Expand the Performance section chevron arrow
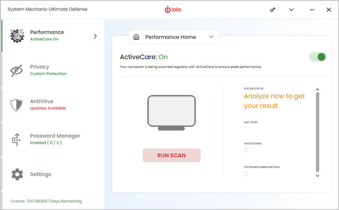Image resolution: width=339 pixels, height=210 pixels. [95, 36]
